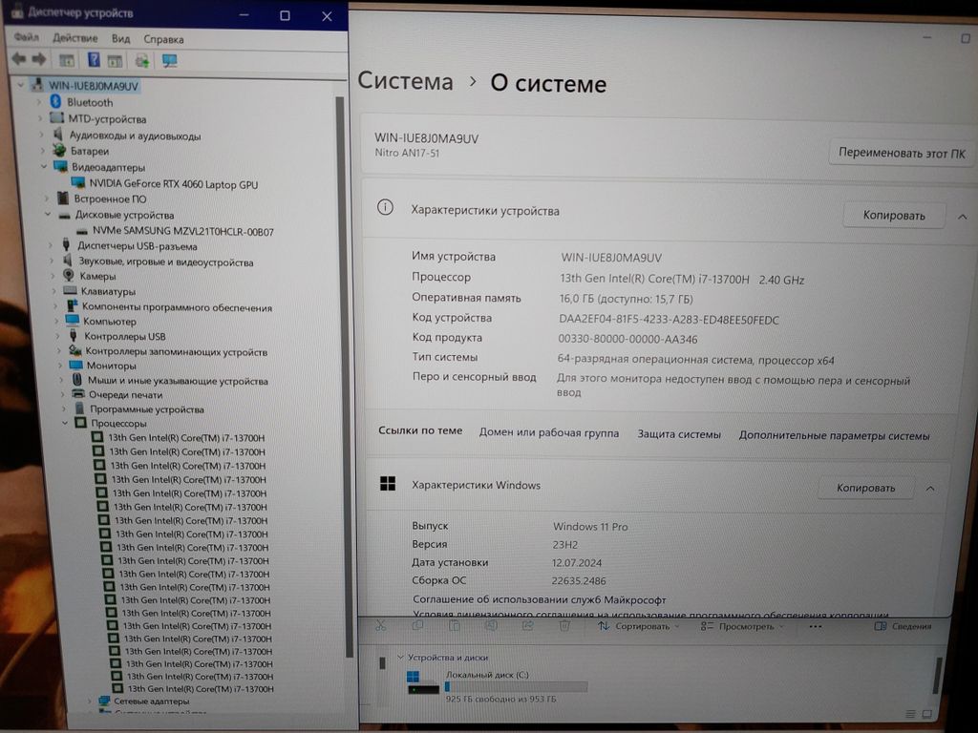This screenshot has width=978, height=733.
Task: Click the blue help icon in toolbar
Action: (94, 60)
